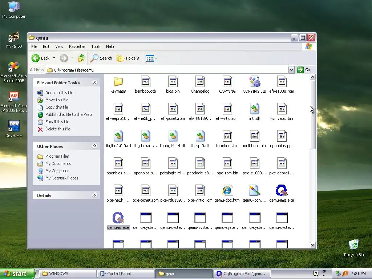
Task: Open the File menu
Action: coord(34,46)
